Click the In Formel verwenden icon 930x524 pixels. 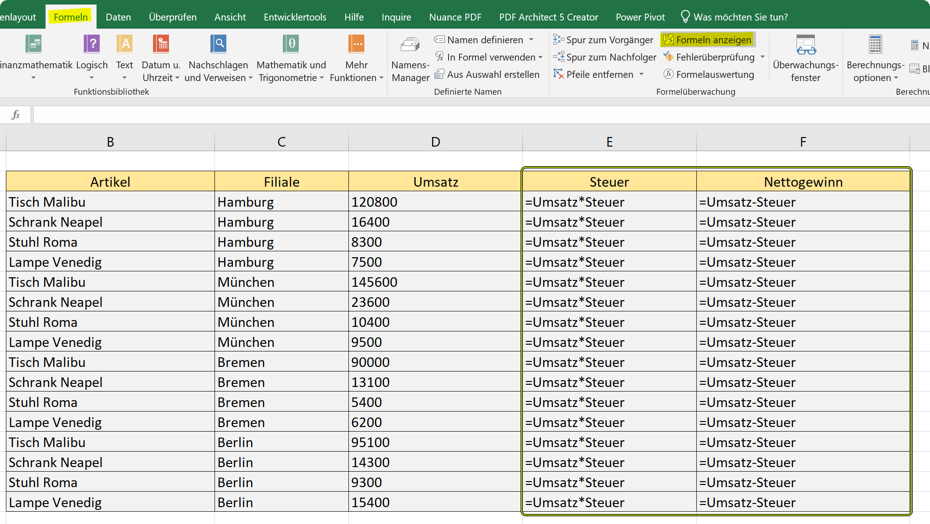point(439,57)
